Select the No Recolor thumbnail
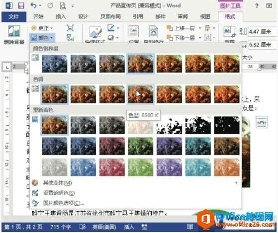 (54, 125)
